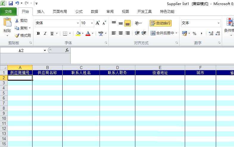Switch to the Data (数据) tab
Screen dimensions: 234x147
[94, 12]
